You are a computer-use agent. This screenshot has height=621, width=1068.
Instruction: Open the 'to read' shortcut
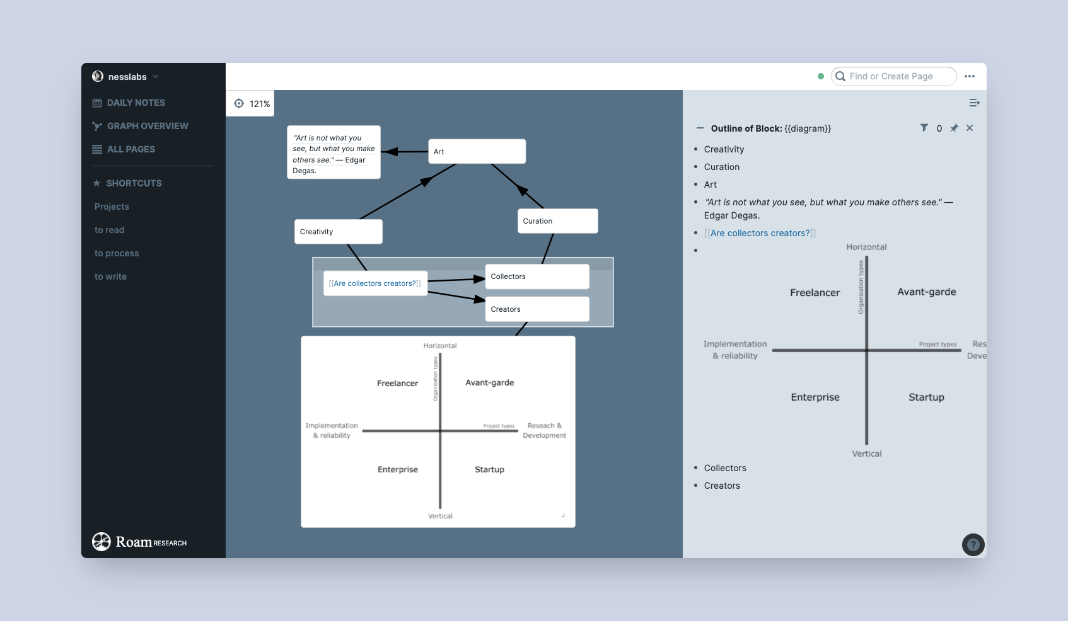click(109, 230)
